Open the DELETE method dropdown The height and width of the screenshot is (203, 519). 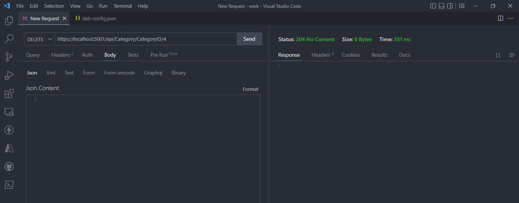(39, 39)
